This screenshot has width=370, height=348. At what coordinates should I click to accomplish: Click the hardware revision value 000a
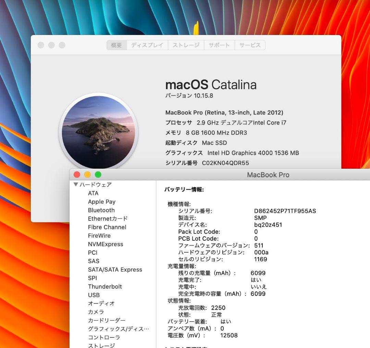(x=261, y=252)
